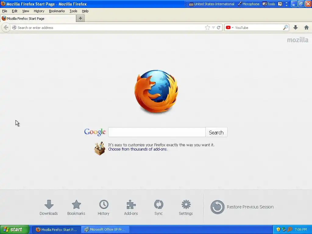Click the Google Search button

click(216, 132)
